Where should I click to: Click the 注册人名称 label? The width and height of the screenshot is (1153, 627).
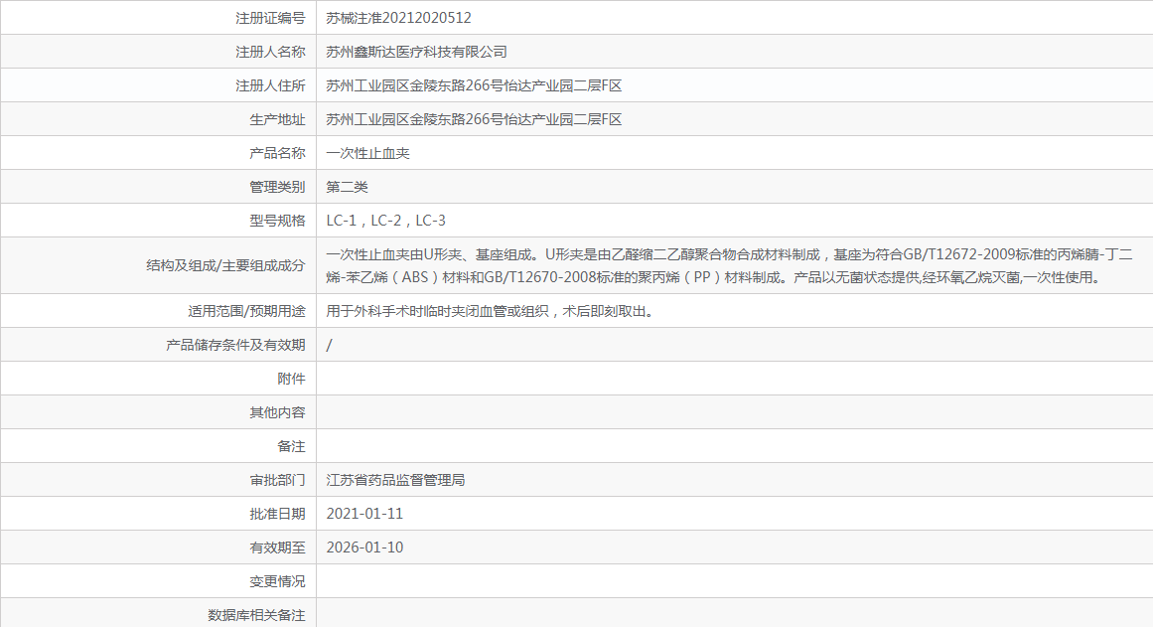(270, 52)
